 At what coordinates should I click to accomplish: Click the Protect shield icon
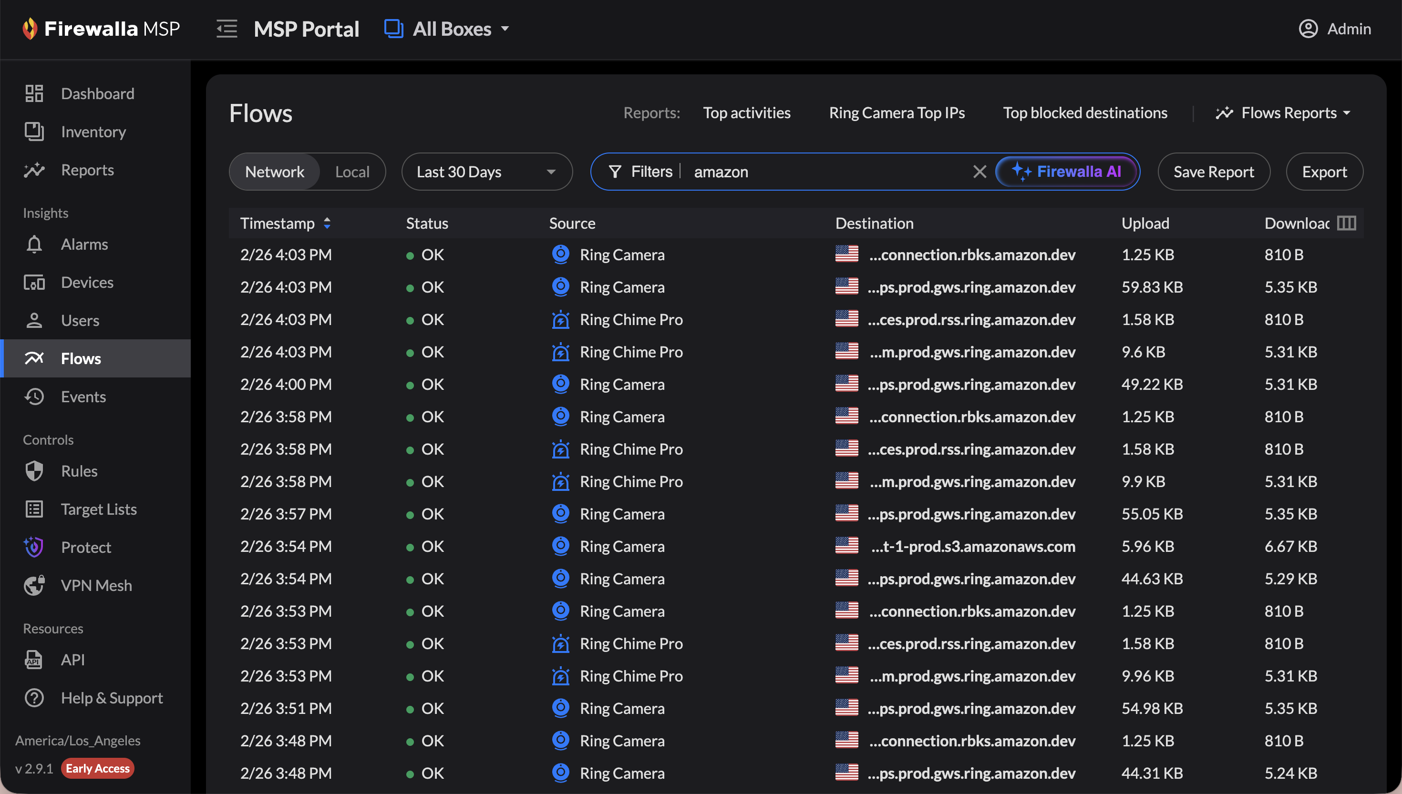(34, 548)
